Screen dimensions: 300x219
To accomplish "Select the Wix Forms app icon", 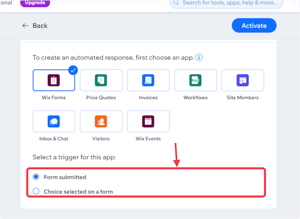I will point(54,80).
